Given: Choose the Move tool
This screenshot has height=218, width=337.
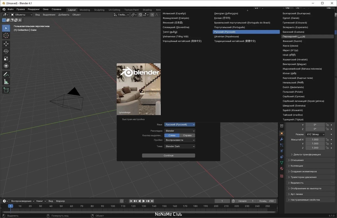Looking at the screenshot, I should click(6, 44).
